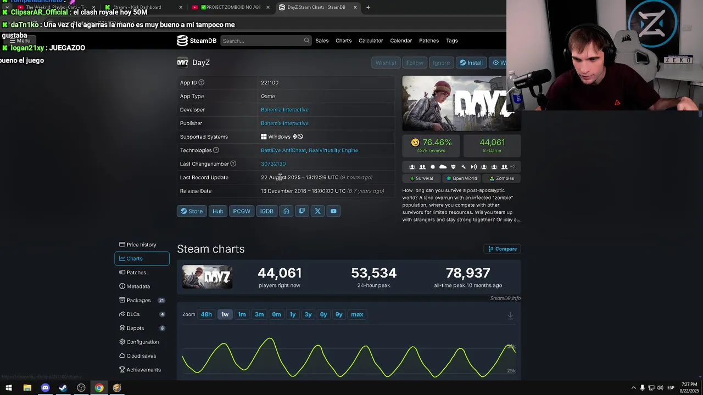Open Bohemia Interactive publisher link

284,123
